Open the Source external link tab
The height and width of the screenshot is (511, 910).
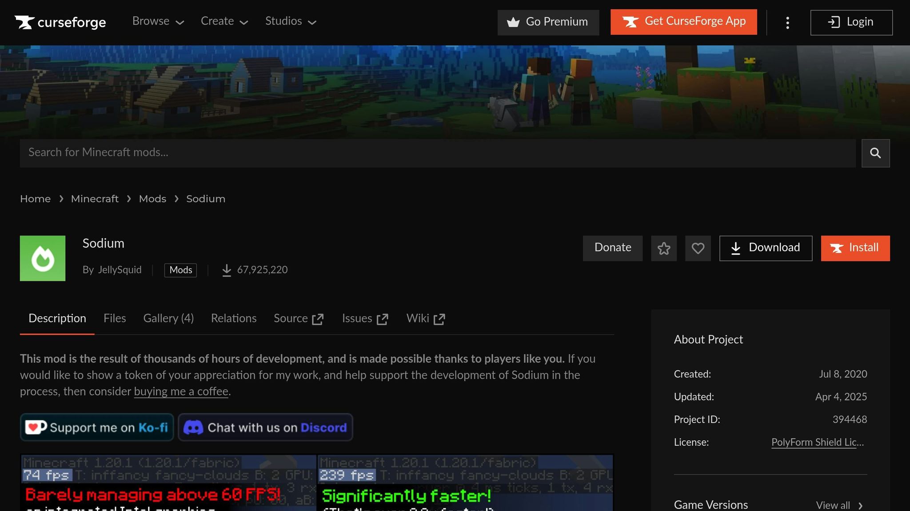click(299, 318)
